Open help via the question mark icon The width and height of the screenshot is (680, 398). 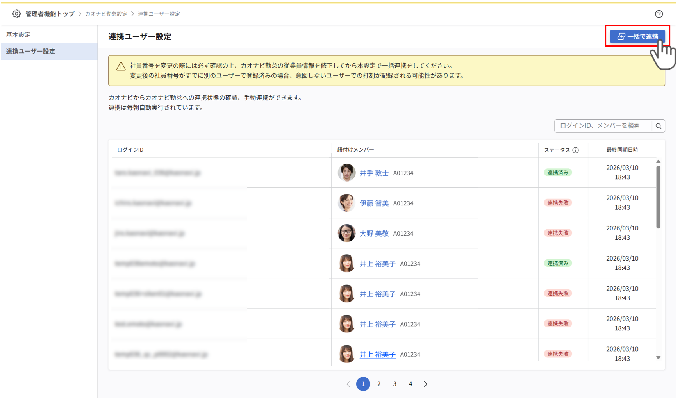tap(659, 14)
